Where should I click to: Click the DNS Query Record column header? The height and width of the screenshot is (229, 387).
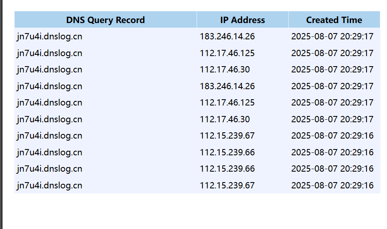click(105, 20)
